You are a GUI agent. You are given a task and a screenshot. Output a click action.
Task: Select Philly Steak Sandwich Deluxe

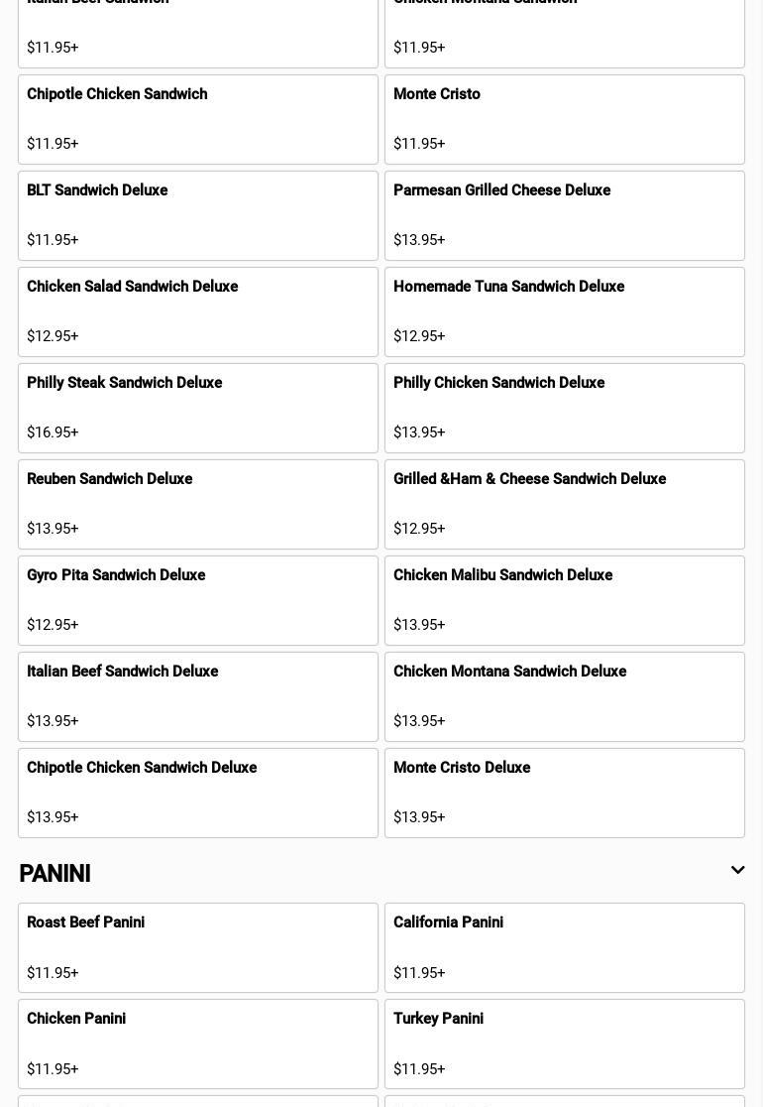coord(198,408)
